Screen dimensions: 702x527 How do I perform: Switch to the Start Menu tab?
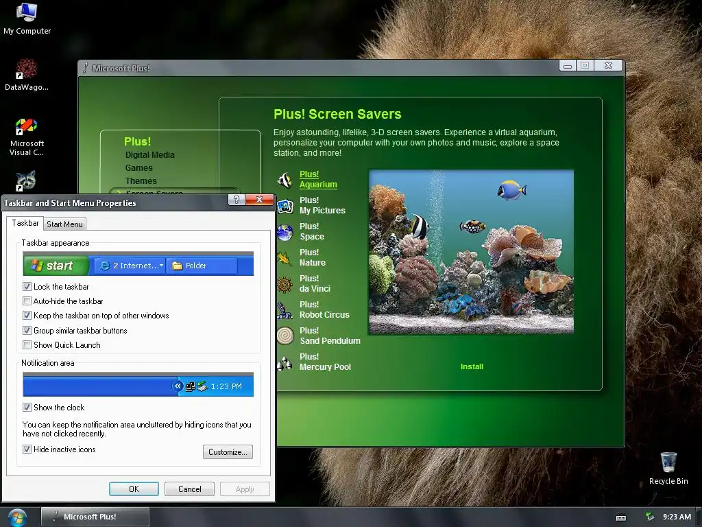[x=64, y=224]
